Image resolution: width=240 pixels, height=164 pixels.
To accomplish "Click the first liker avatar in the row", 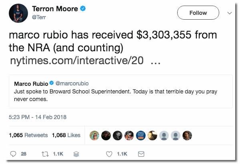I will tap(94, 135).
